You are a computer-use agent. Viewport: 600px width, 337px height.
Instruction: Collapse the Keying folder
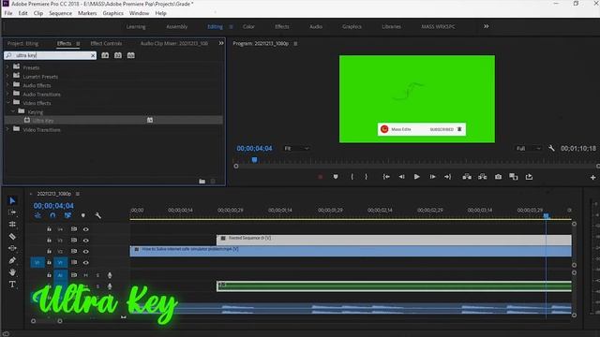12,111
